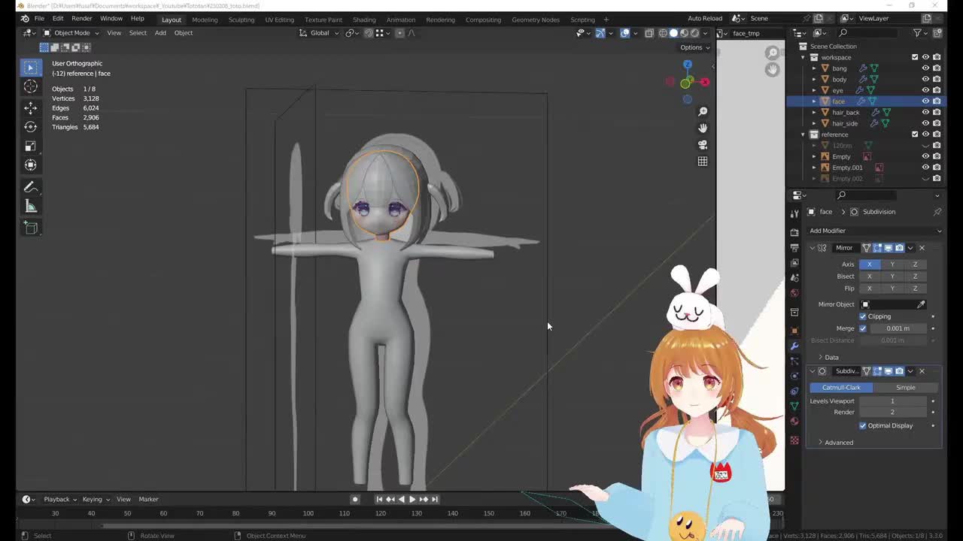963x541 pixels.
Task: Click the pan hand gizmo in viewport
Action: tap(703, 128)
